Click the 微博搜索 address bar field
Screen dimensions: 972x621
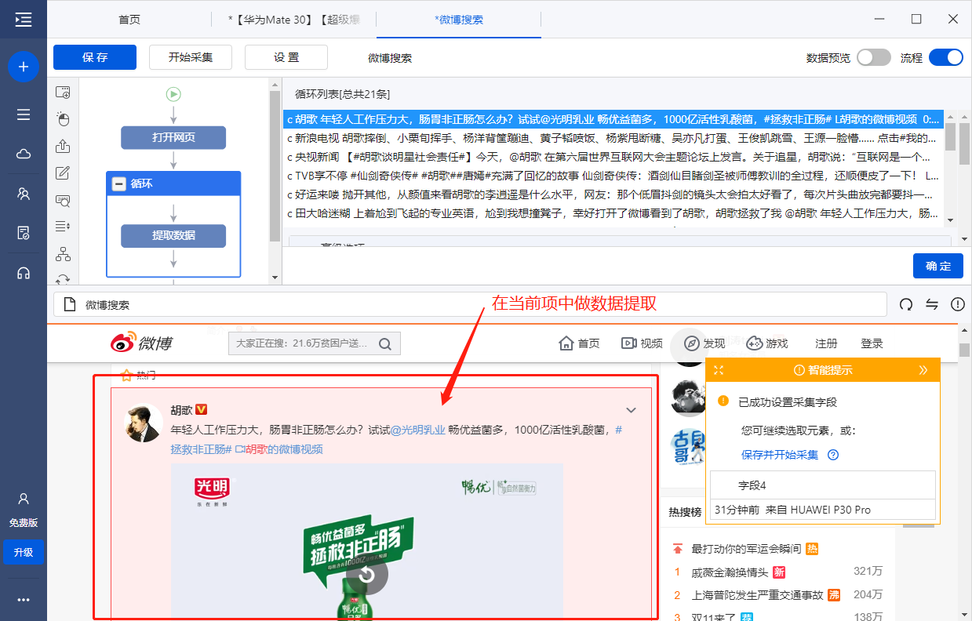click(x=470, y=304)
